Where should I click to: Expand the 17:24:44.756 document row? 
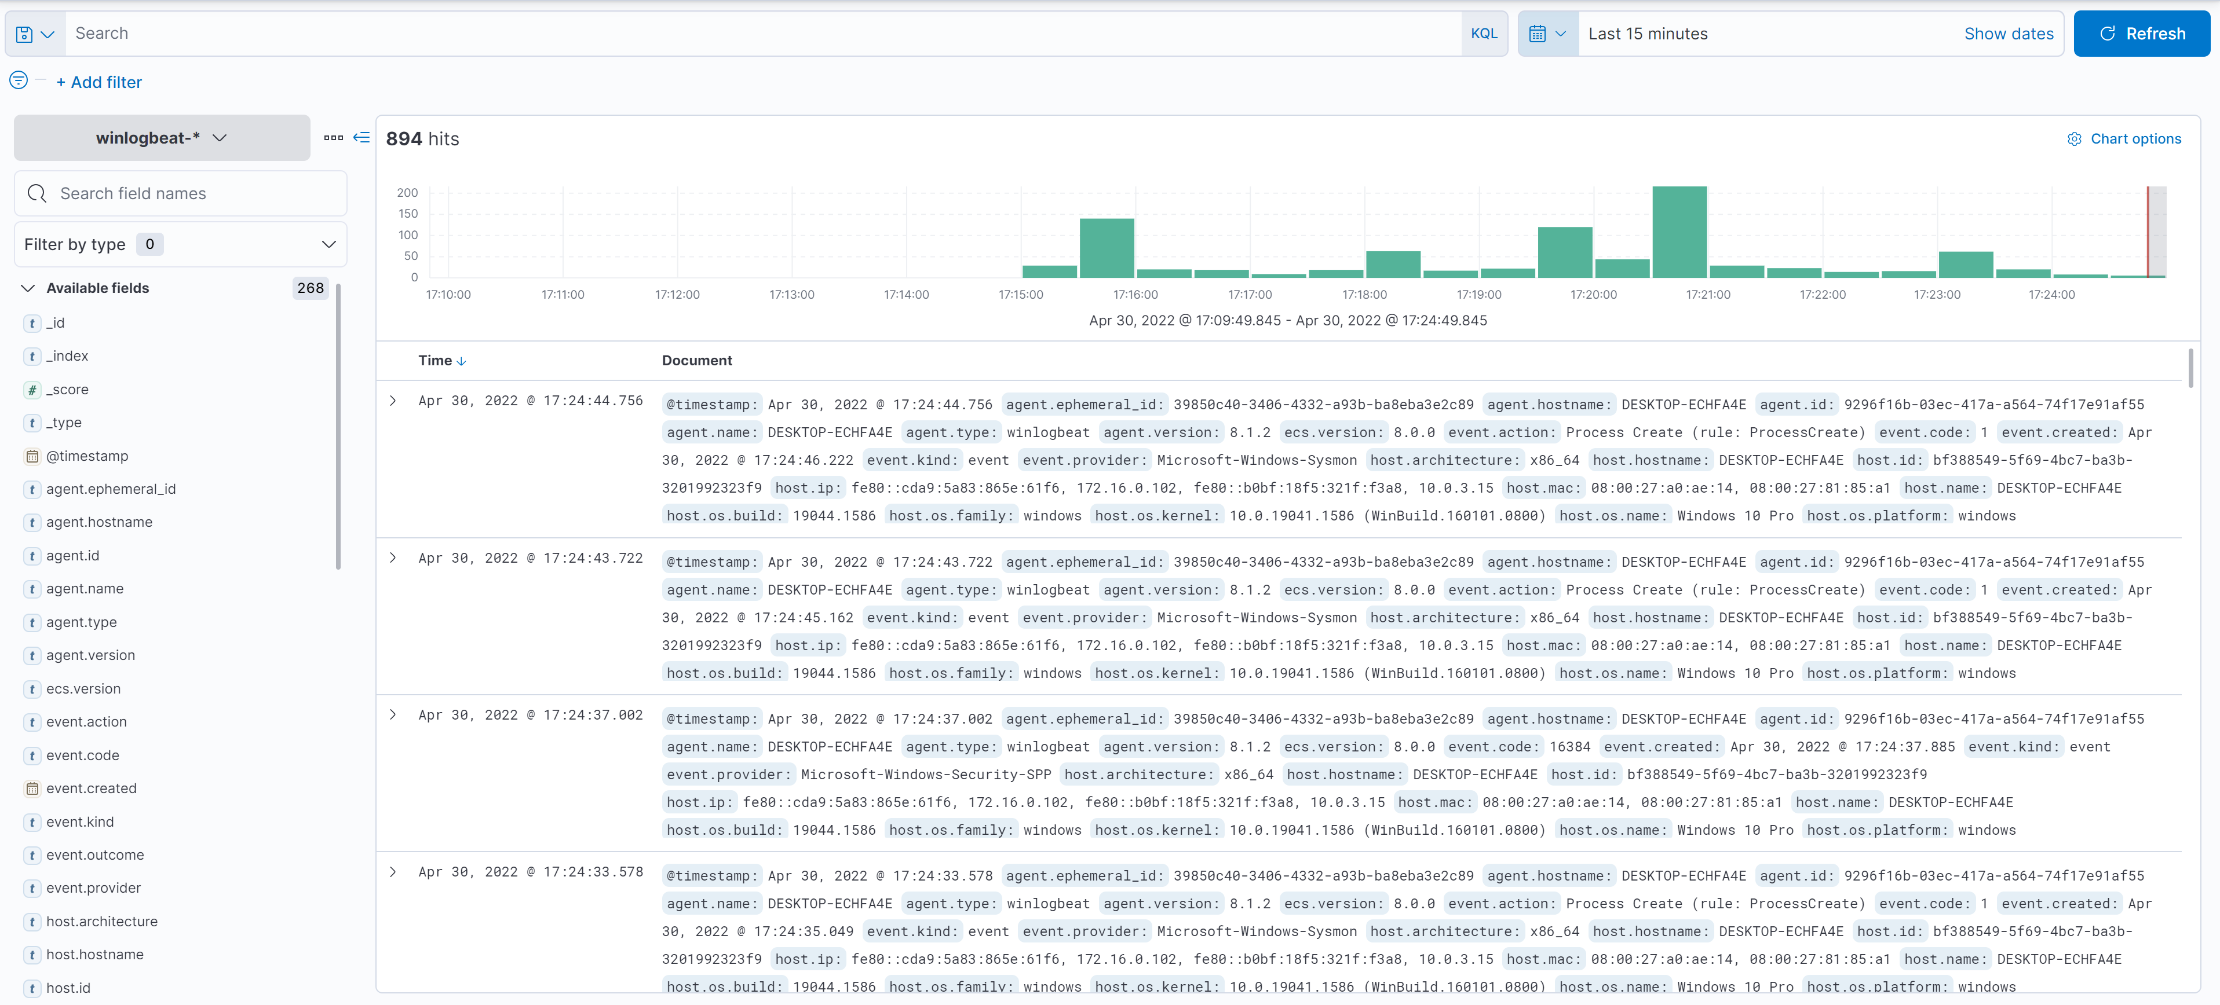coord(393,401)
